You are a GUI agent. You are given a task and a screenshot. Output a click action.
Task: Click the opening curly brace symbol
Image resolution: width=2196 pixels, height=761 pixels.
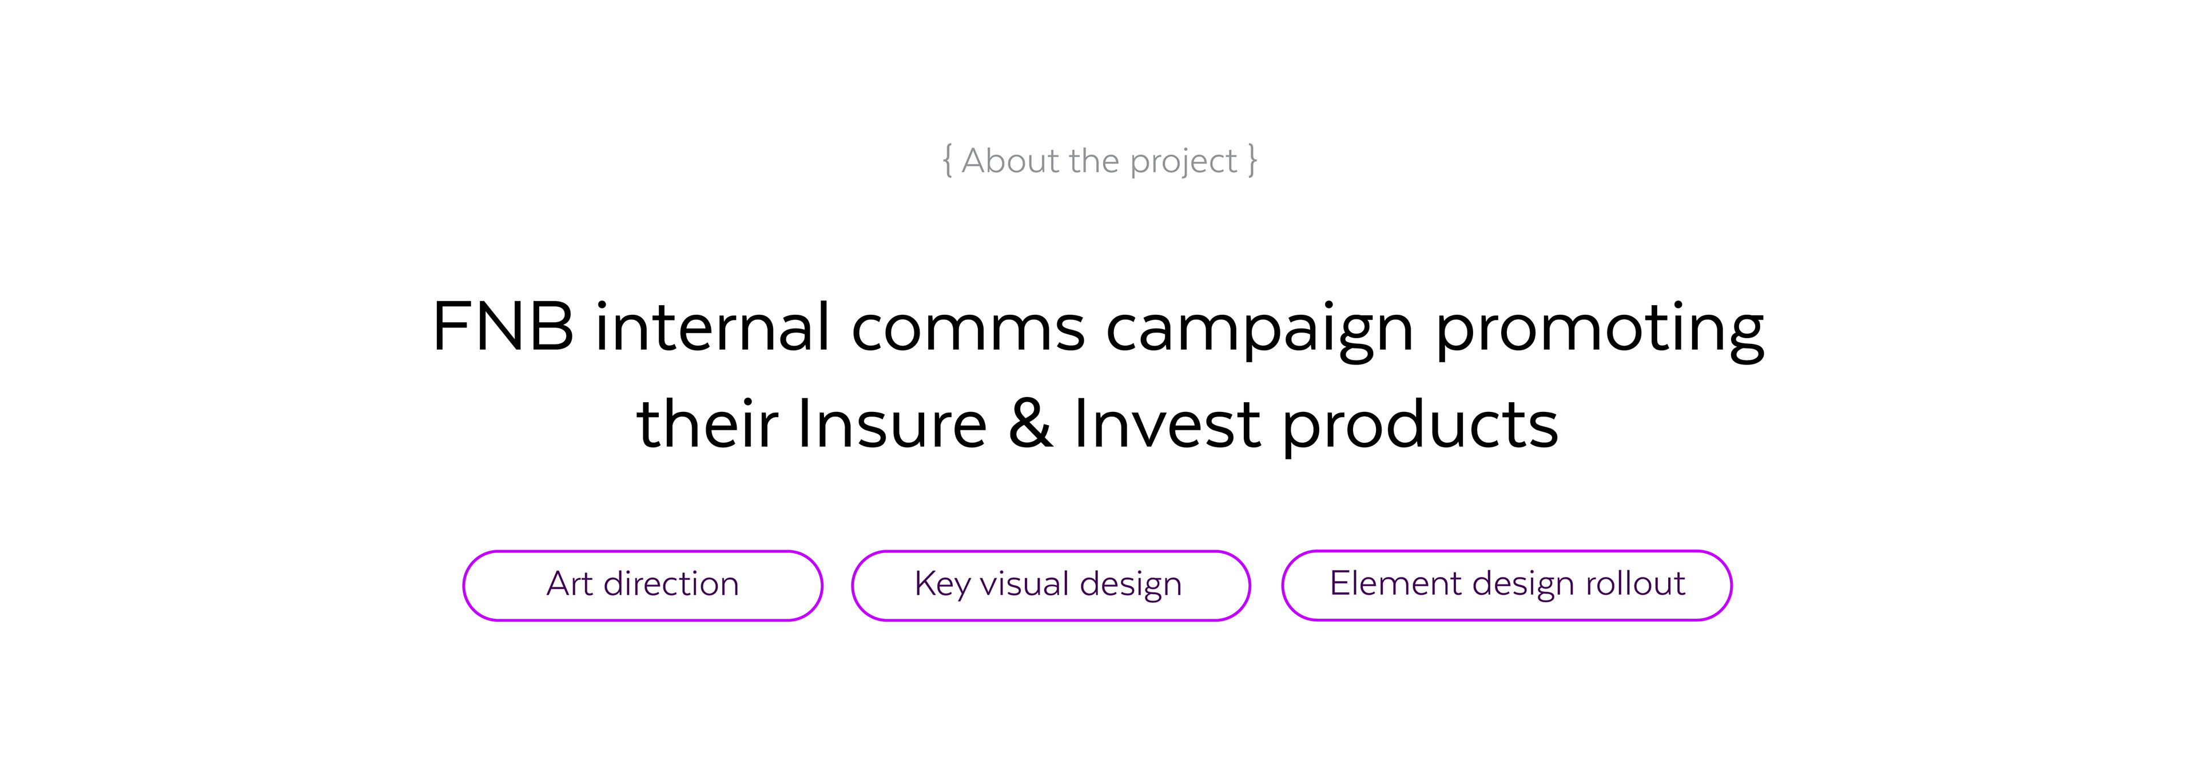click(947, 161)
